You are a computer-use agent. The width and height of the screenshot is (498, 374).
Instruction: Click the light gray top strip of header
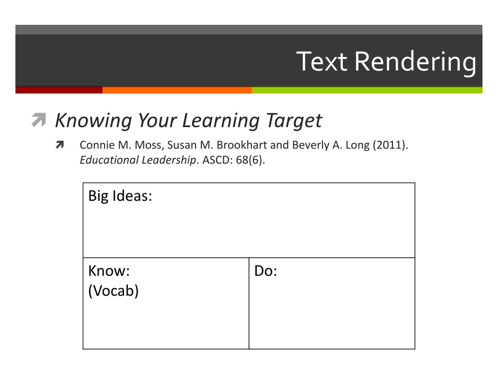click(x=249, y=30)
